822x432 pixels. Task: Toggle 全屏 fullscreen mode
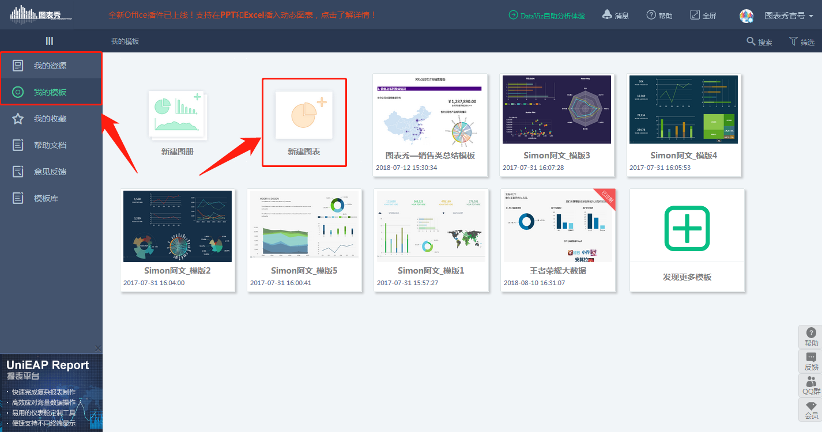tap(703, 16)
